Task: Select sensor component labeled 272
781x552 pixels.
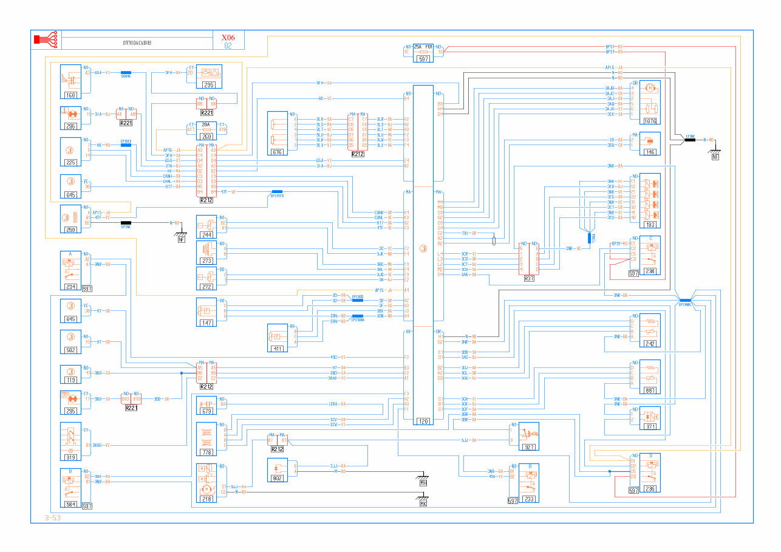Action: [206, 278]
